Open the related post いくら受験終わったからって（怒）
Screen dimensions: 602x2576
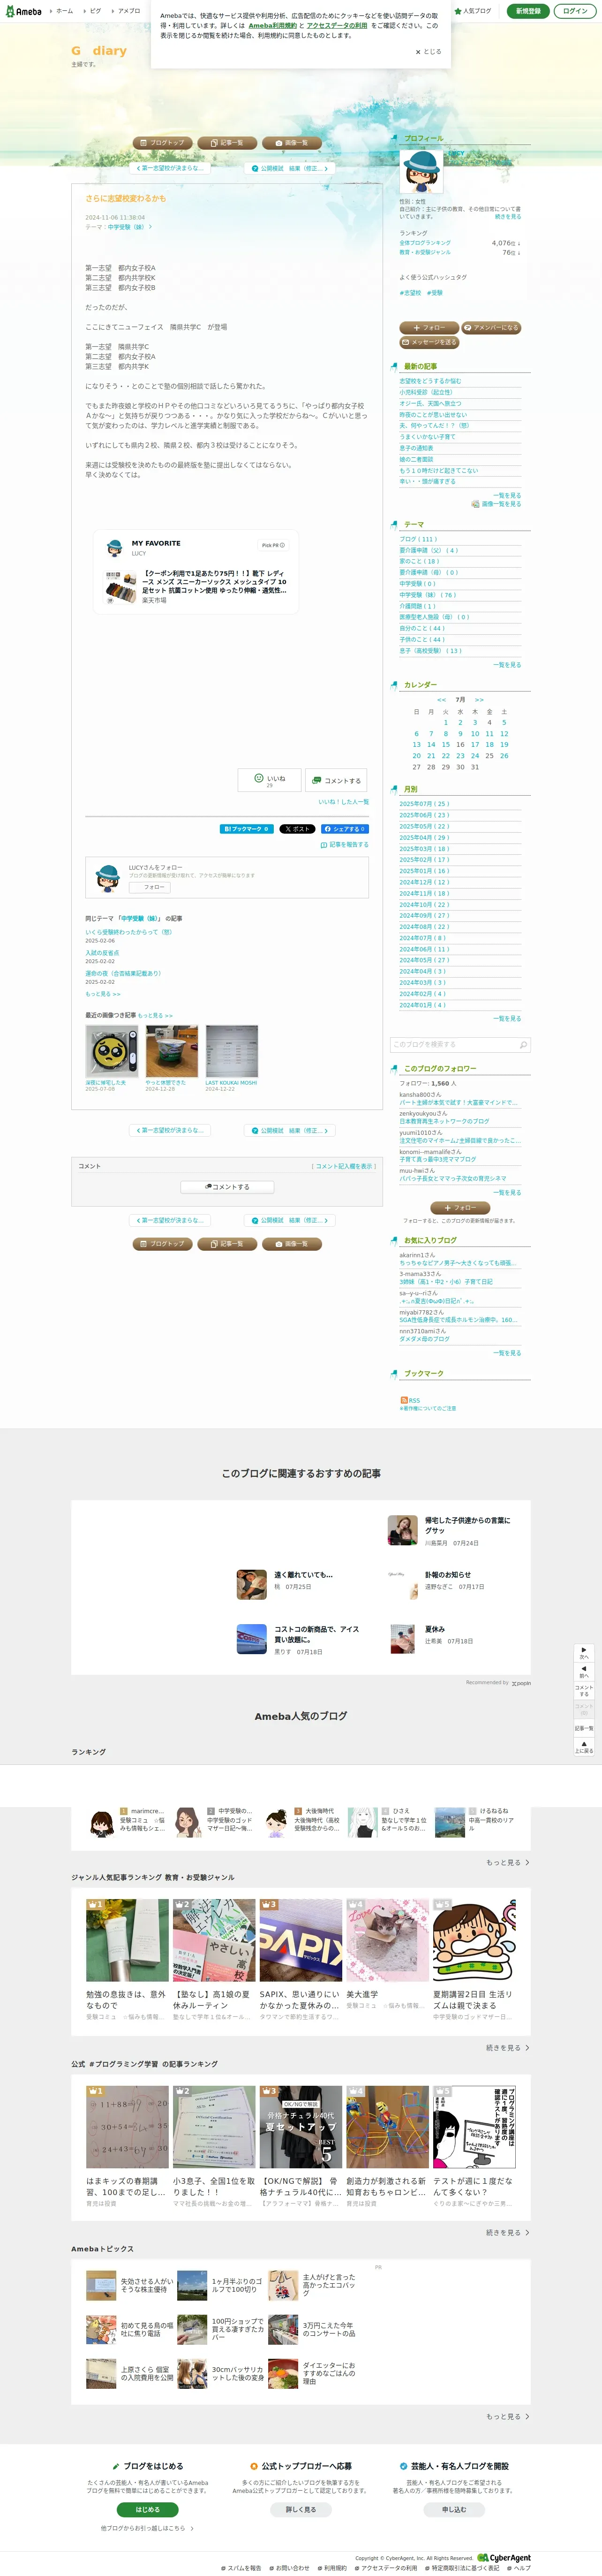tap(128, 932)
